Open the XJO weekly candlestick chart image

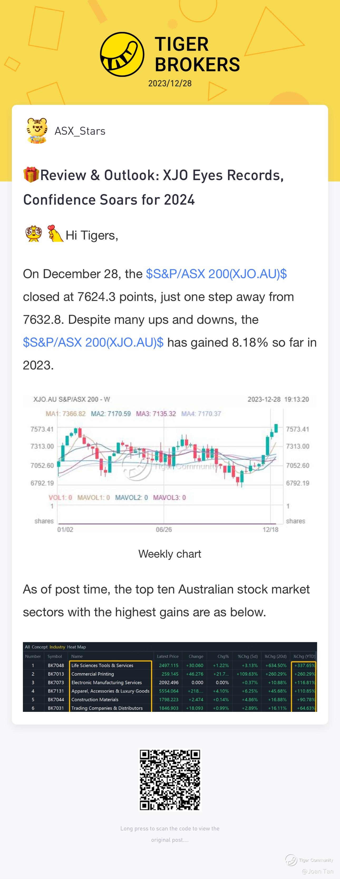(170, 464)
